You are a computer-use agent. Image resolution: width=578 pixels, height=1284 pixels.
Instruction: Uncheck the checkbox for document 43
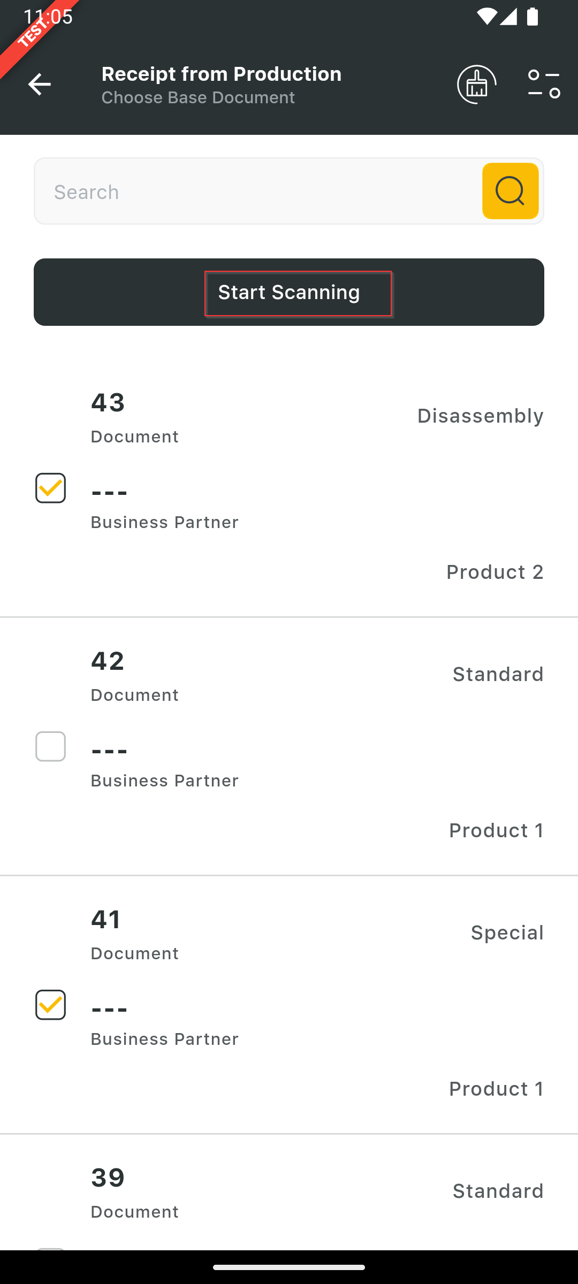(x=51, y=488)
